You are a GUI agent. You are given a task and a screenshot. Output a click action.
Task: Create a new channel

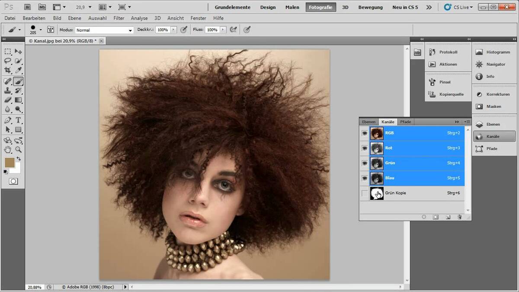[448, 217]
